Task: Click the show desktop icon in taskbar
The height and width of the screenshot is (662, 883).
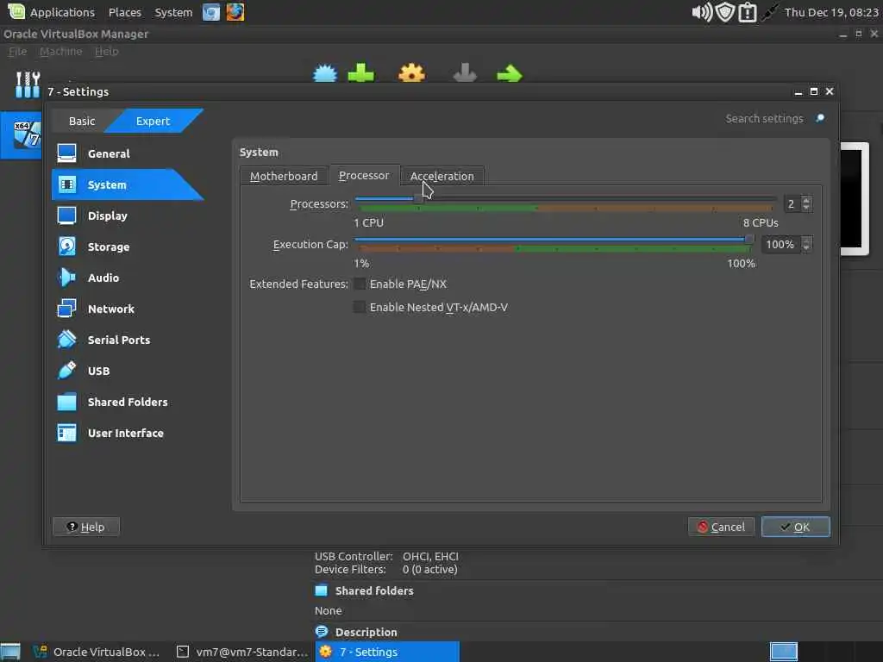Action: (x=10, y=652)
